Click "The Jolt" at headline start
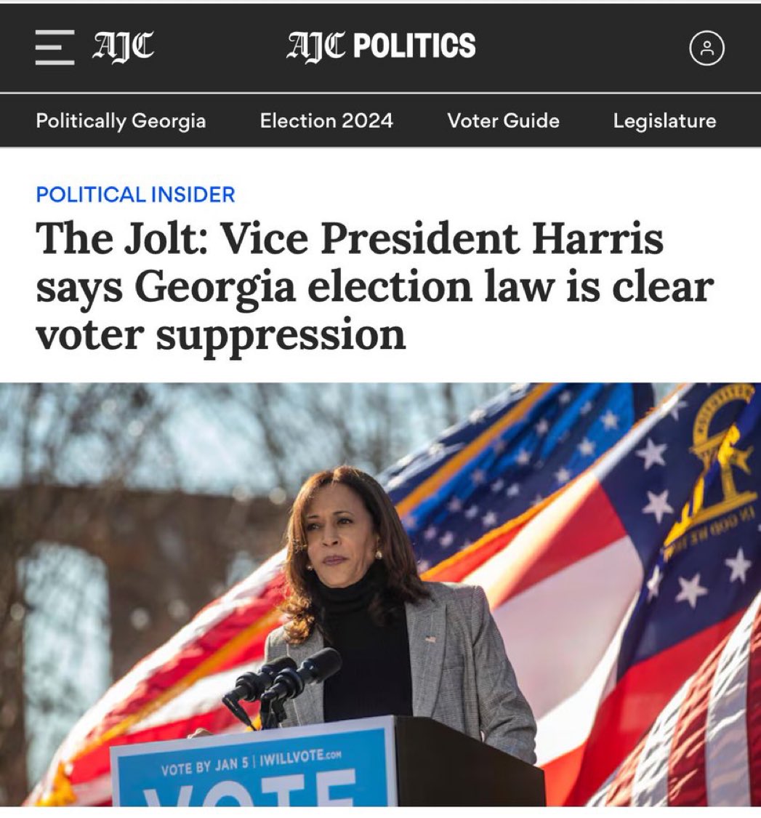The image size is (761, 818). [121, 238]
